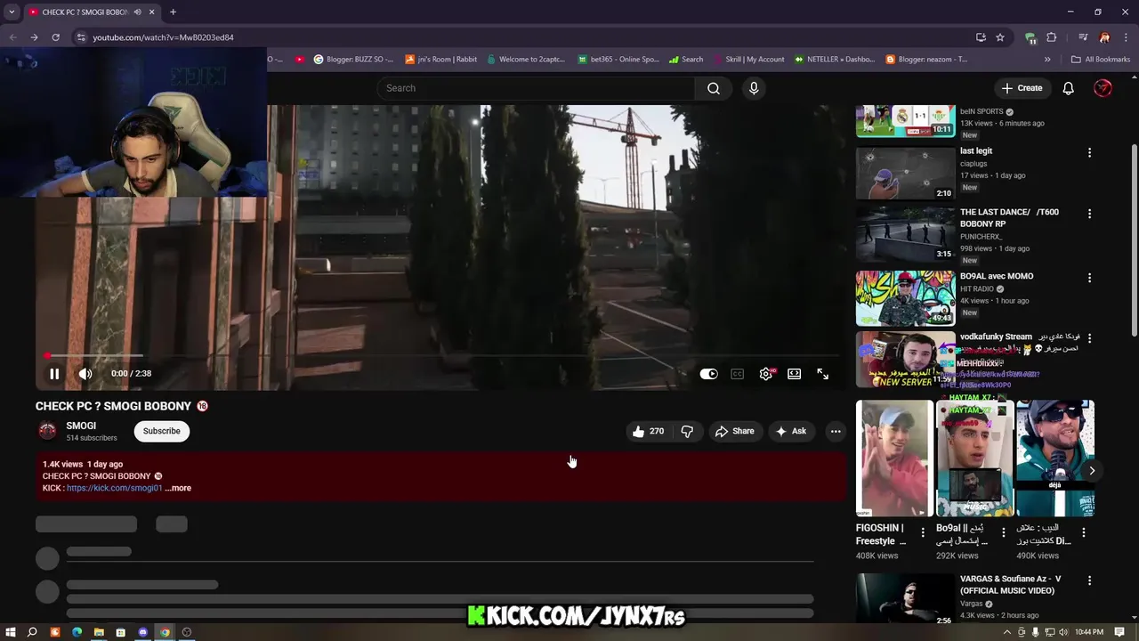The width and height of the screenshot is (1139, 641).
Task: Search with voice microphone
Action: [754, 88]
